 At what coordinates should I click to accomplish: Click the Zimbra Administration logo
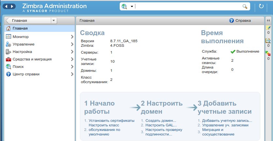(x=54, y=8)
